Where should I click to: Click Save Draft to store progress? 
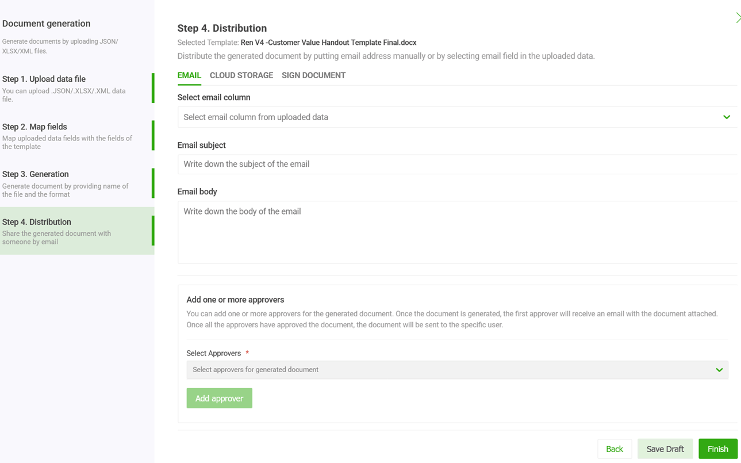665,449
